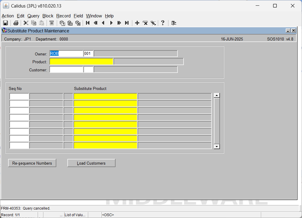Click the '<OSC>' status bar entry
This screenshot has height=218, width=302.
tap(108, 215)
